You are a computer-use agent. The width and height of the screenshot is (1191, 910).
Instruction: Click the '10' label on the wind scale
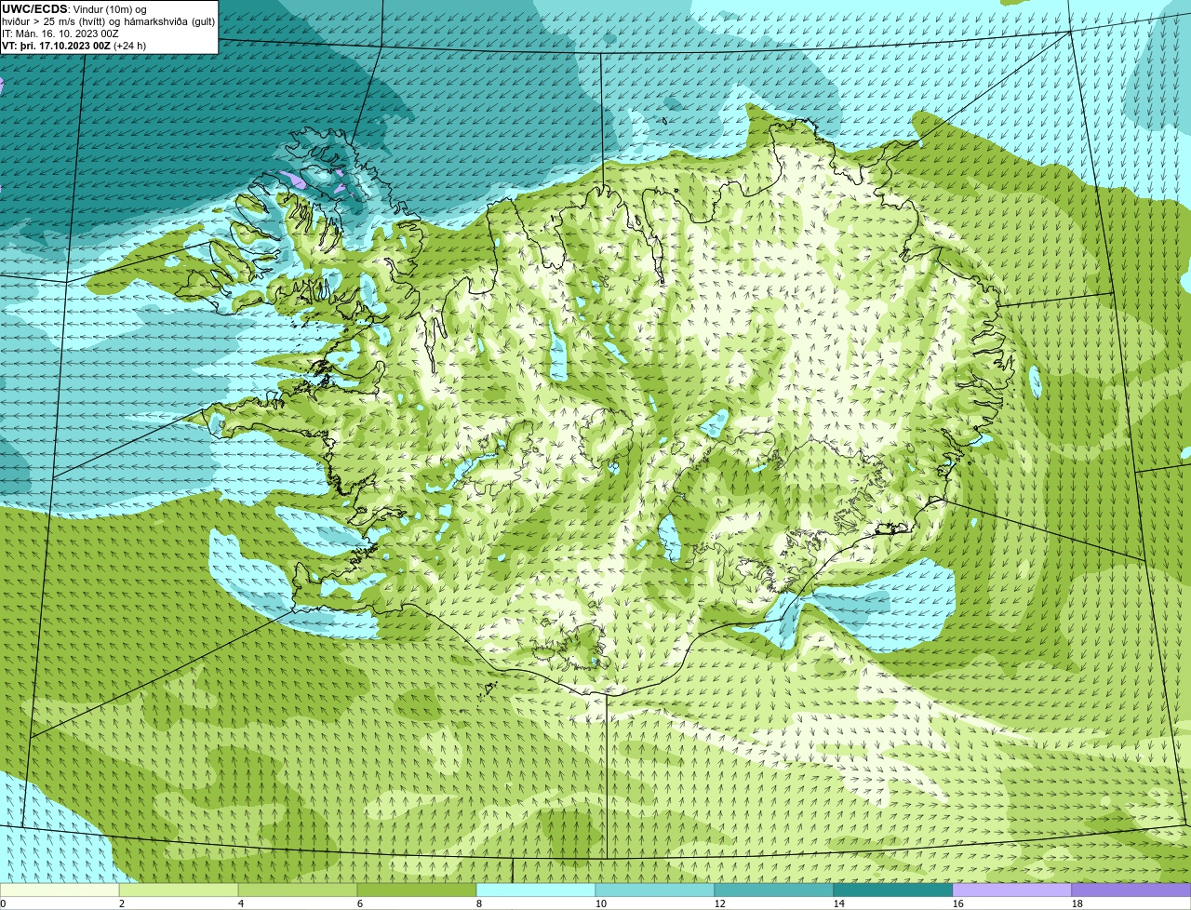point(601,903)
